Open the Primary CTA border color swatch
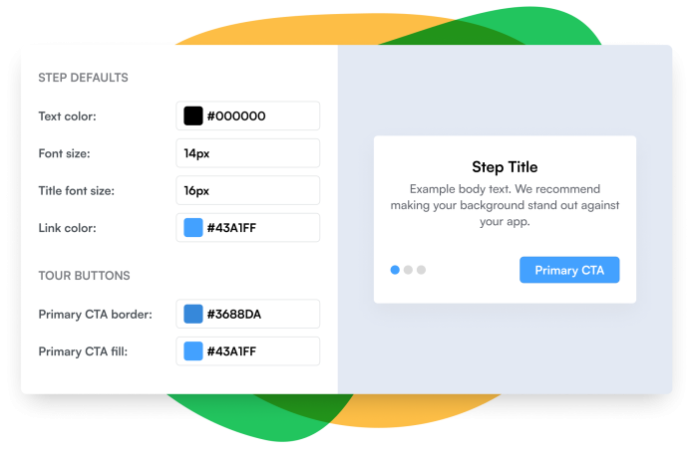Image resolution: width=698 pixels, height=456 pixels. 193,315
